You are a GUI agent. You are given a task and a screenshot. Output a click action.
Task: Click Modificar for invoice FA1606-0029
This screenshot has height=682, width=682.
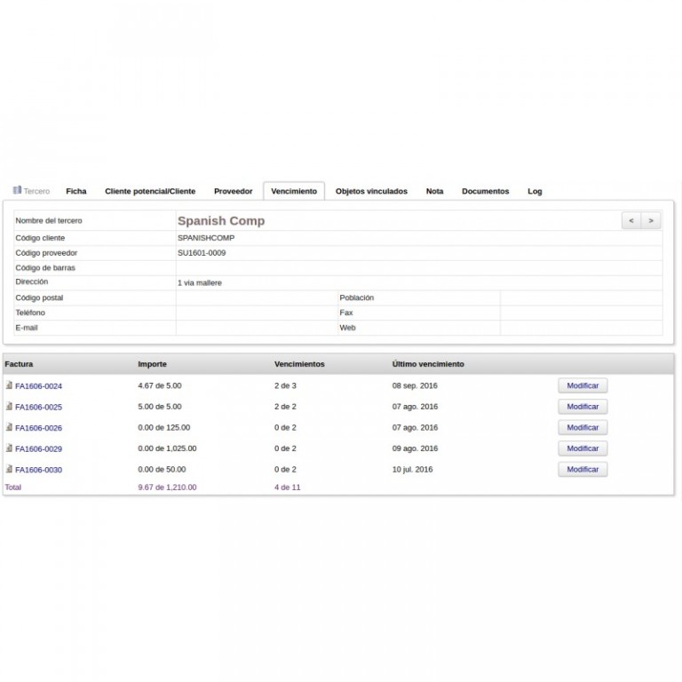point(583,448)
